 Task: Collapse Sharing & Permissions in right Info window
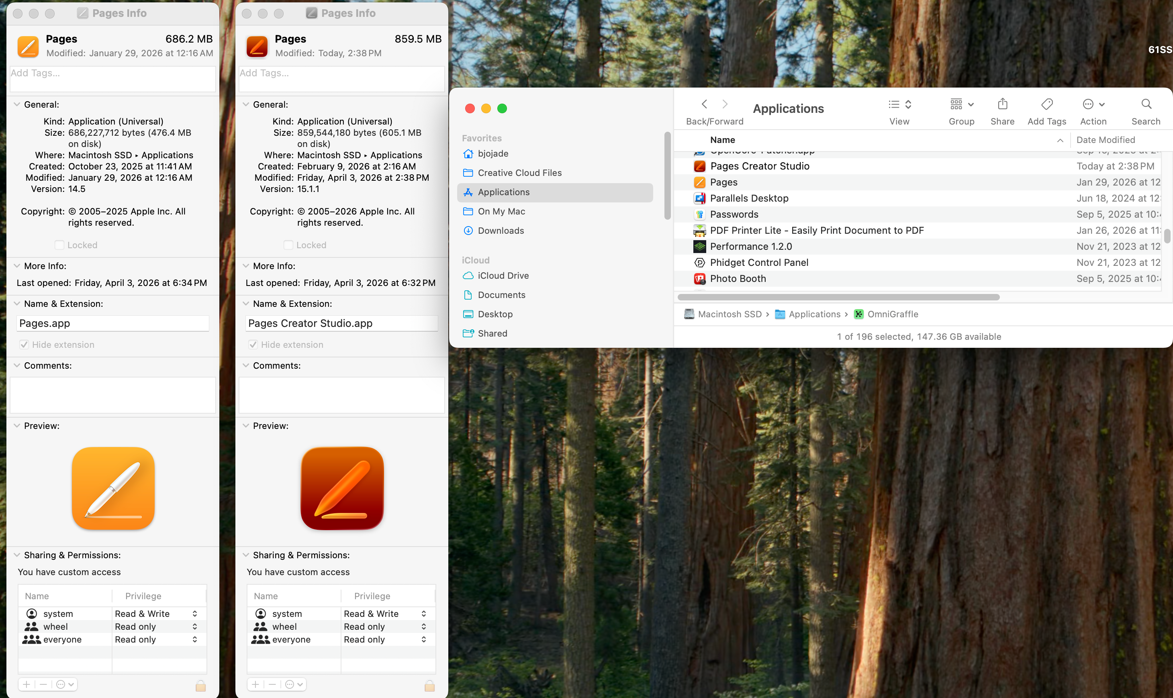246,555
